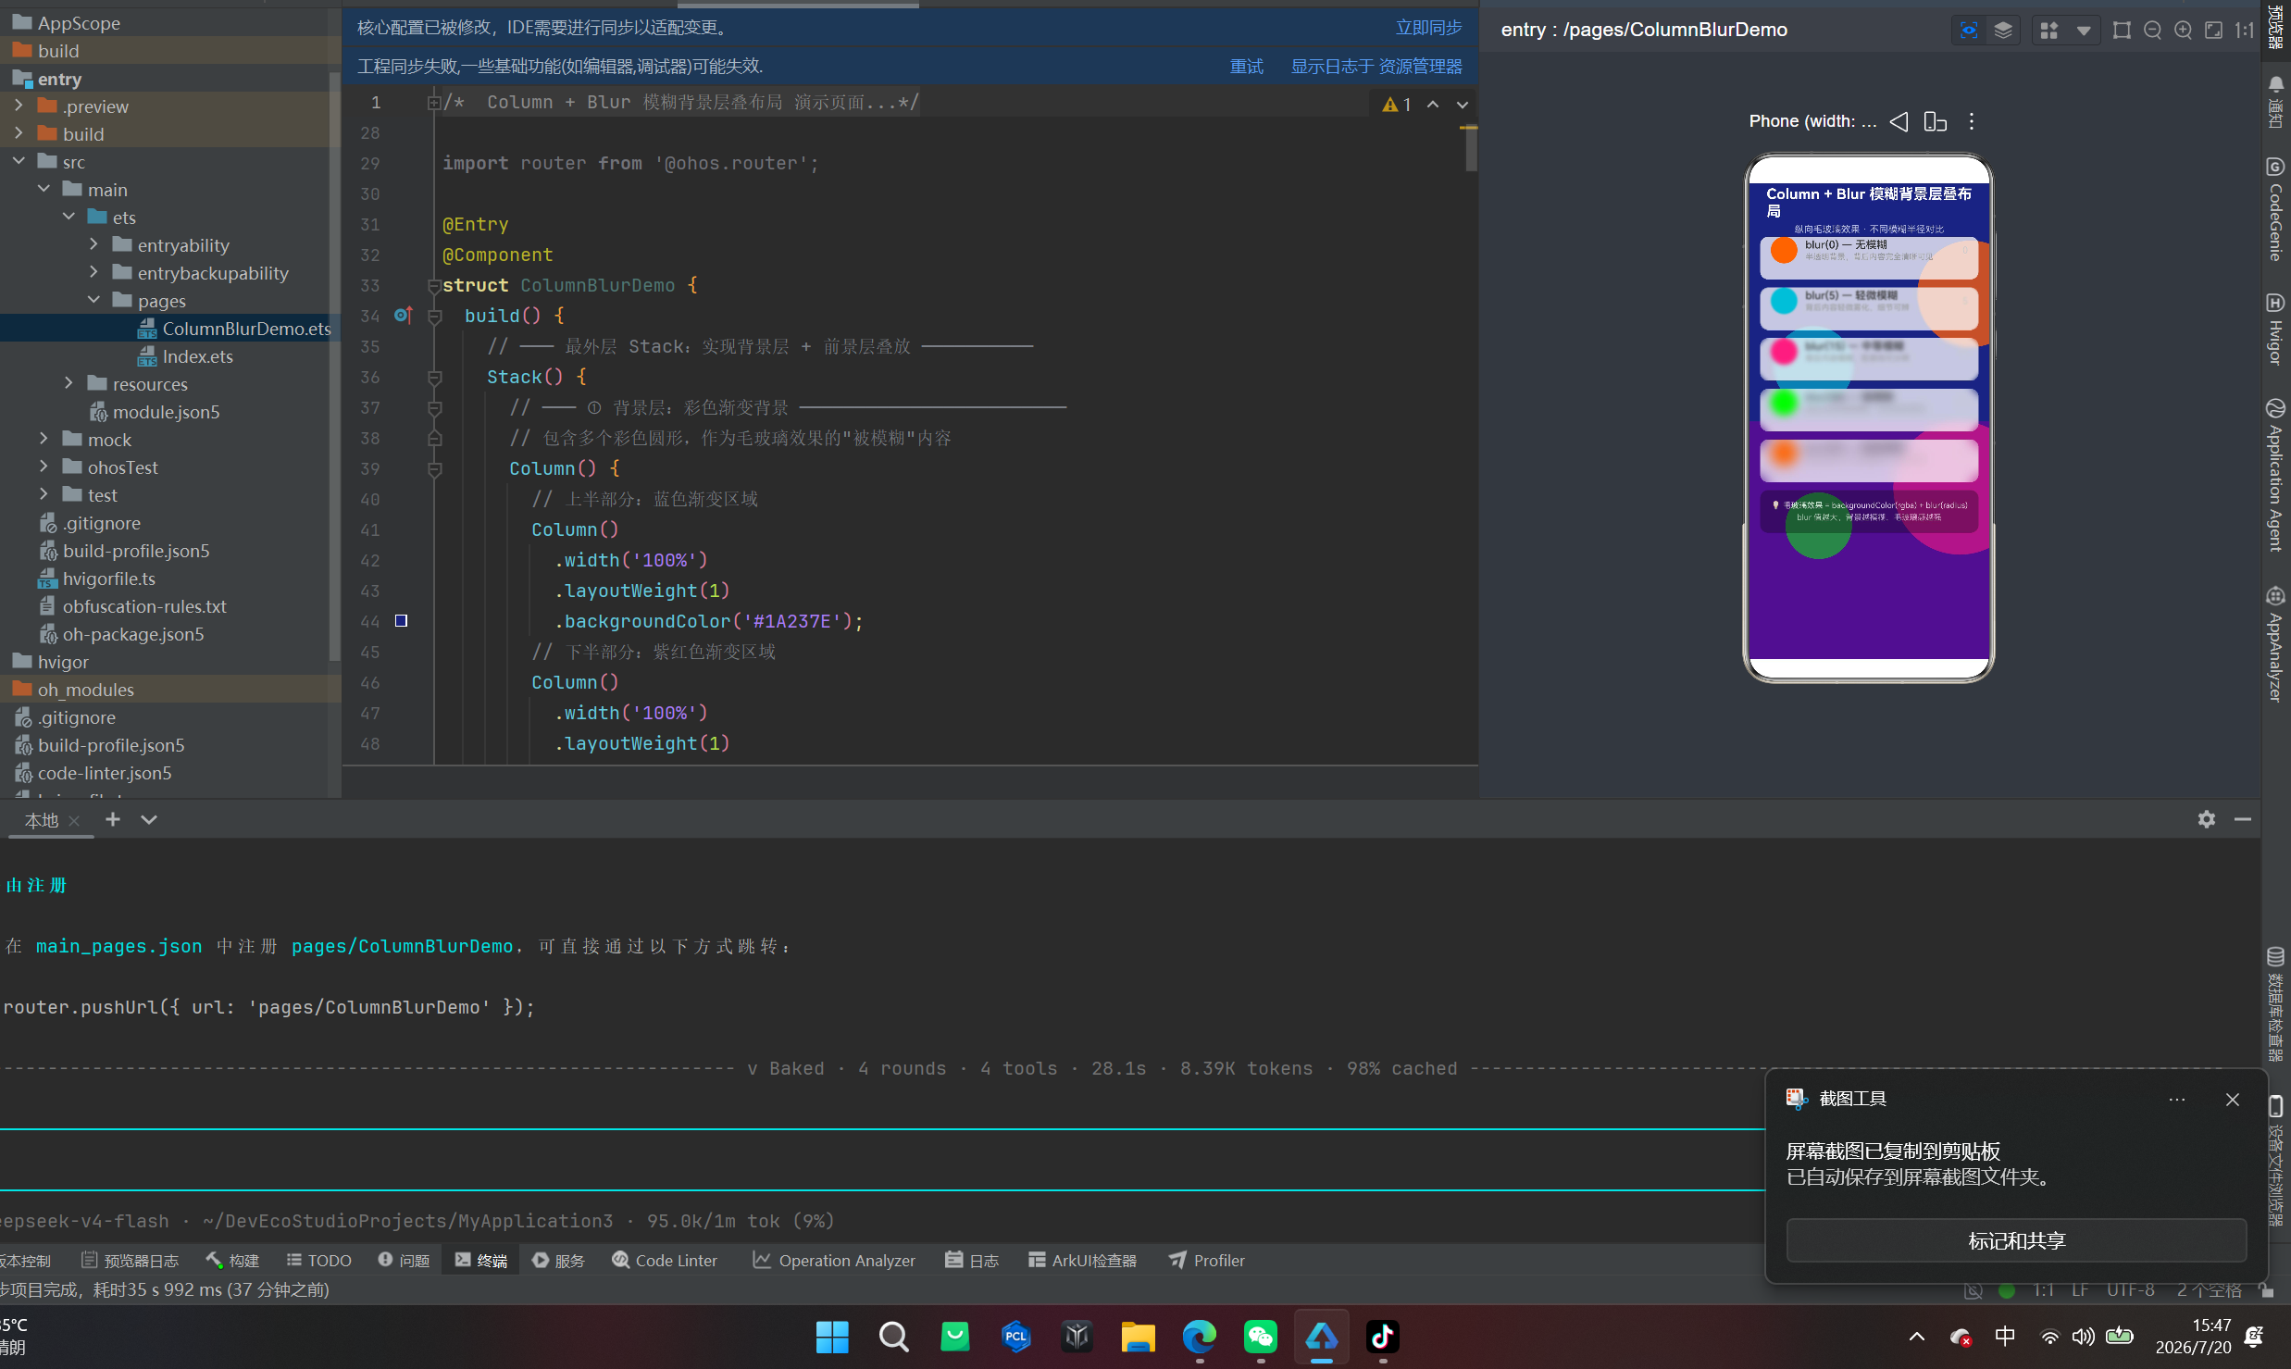
Task: Click the override gutter icon on line 34
Action: coord(403,316)
